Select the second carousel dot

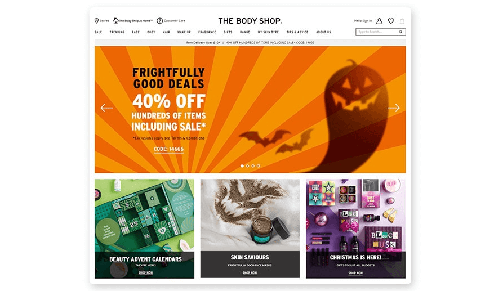click(x=247, y=166)
